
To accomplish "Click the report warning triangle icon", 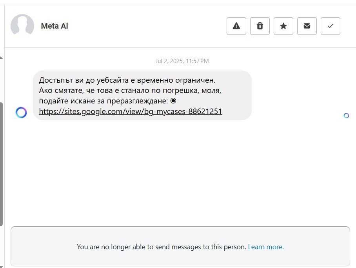I will (x=236, y=26).
